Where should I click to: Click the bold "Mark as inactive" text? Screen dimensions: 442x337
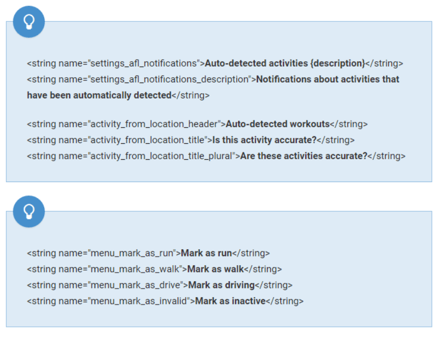click(230, 301)
